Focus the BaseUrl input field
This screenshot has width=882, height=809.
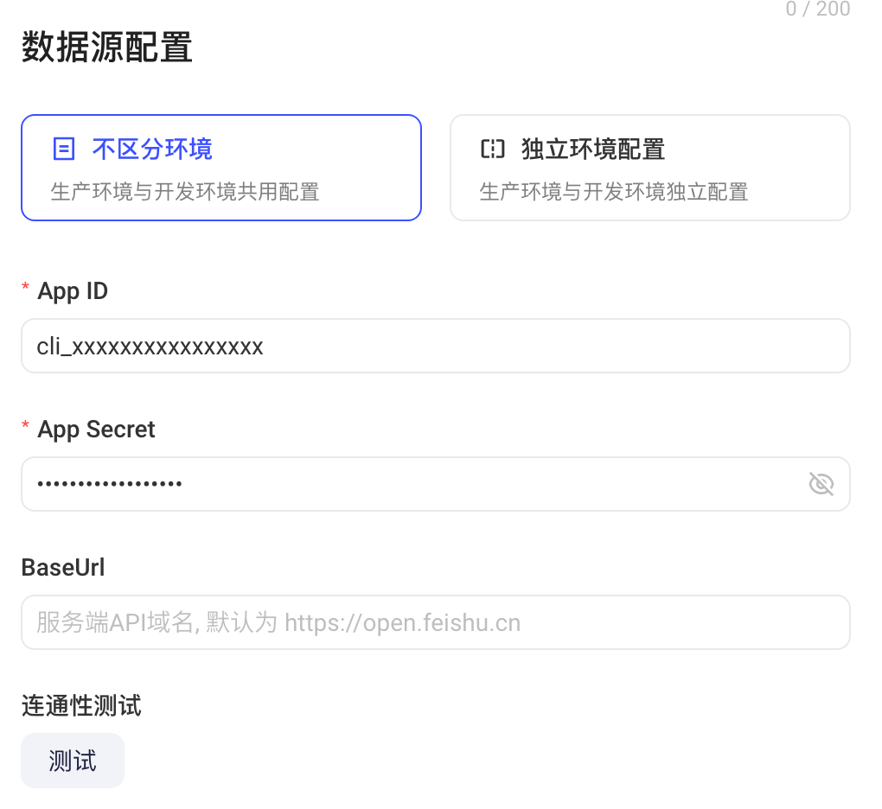(435, 622)
